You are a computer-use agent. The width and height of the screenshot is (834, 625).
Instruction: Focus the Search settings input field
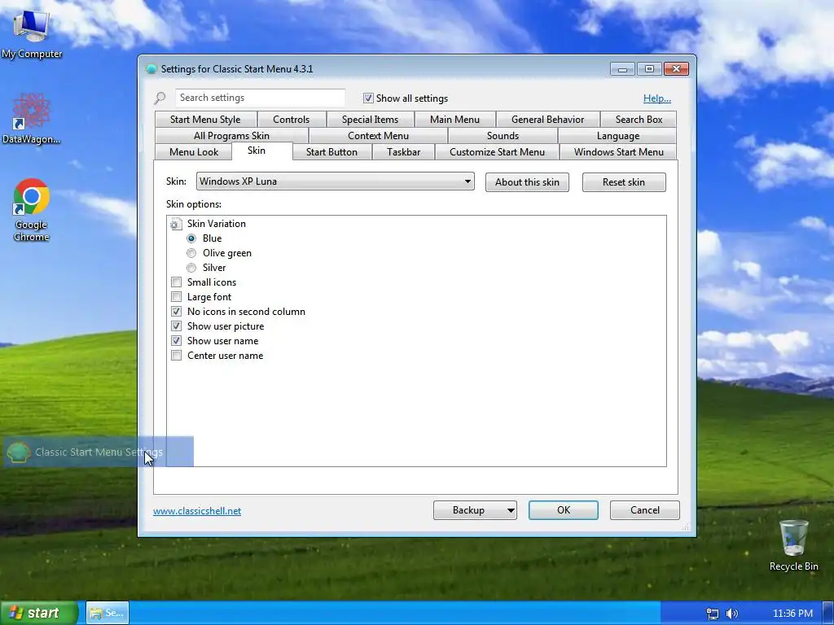260,98
